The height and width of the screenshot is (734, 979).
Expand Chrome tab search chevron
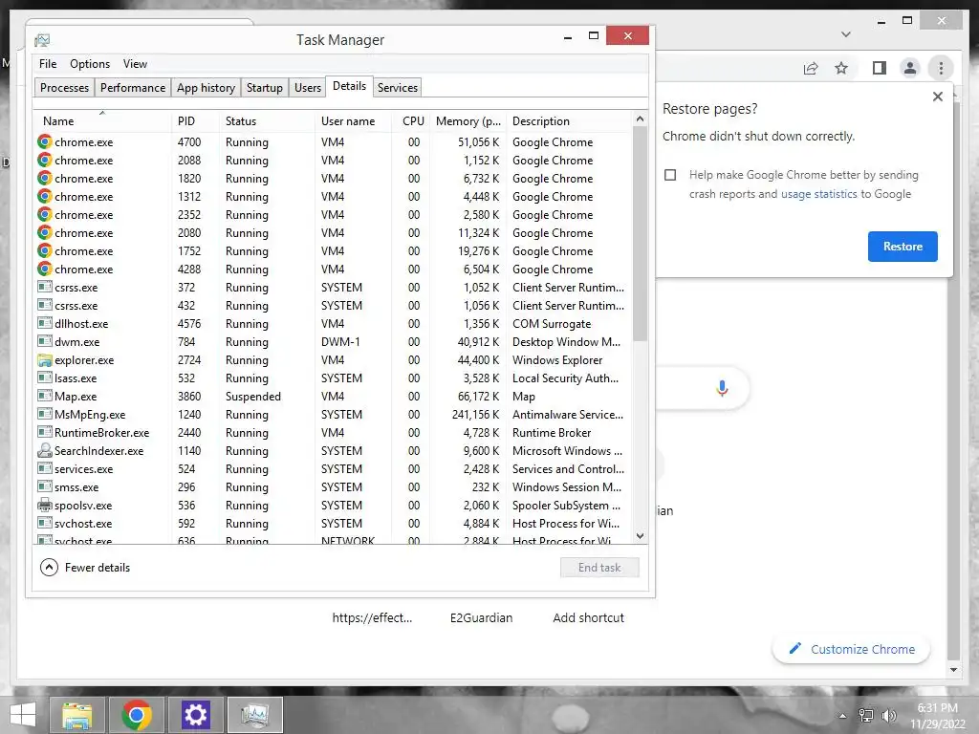(x=845, y=34)
